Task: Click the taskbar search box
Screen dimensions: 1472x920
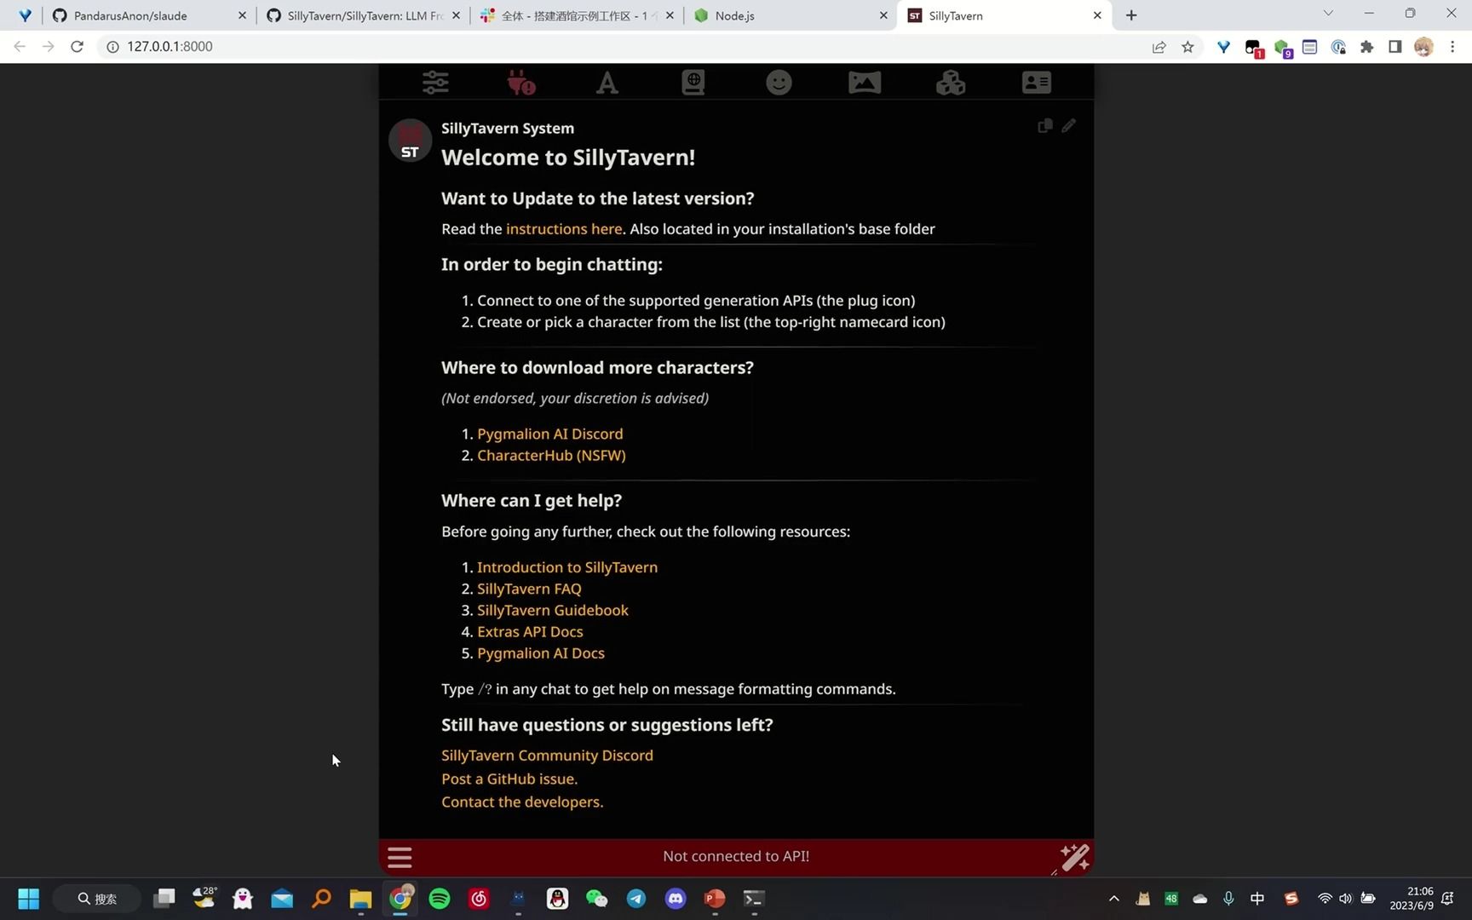Action: pos(96,899)
